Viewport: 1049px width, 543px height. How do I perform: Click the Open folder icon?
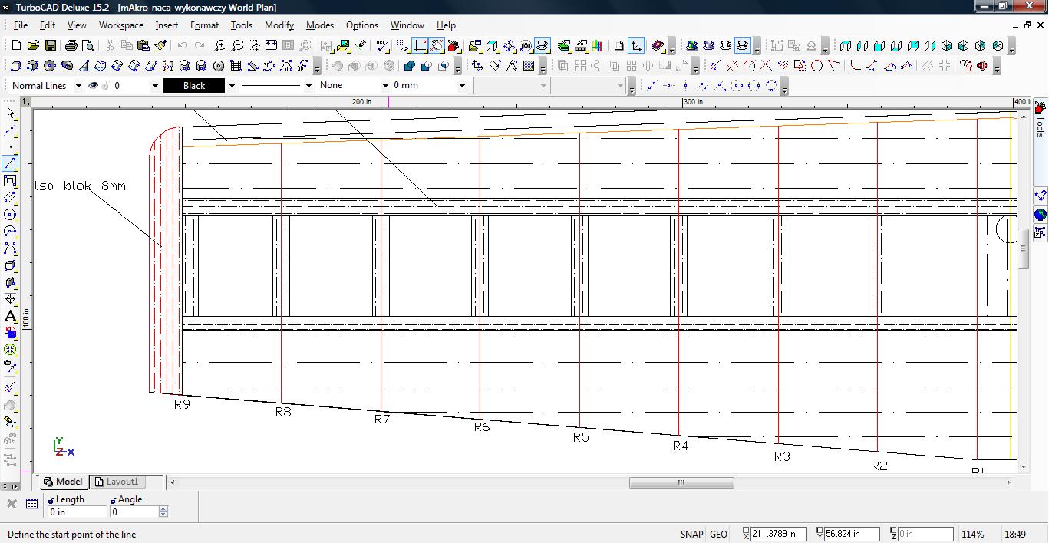click(33, 46)
